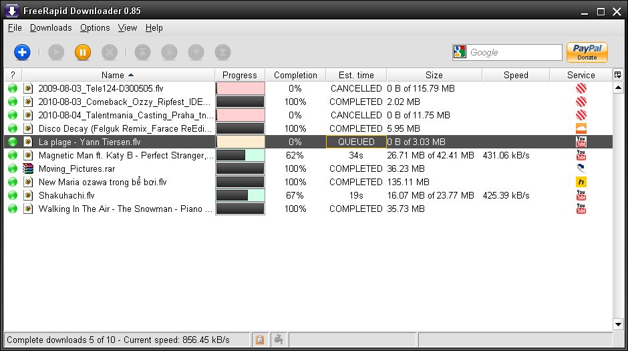Click the green status dot for Shakuhachi.flv
This screenshot has width=628, height=351.
(13, 195)
